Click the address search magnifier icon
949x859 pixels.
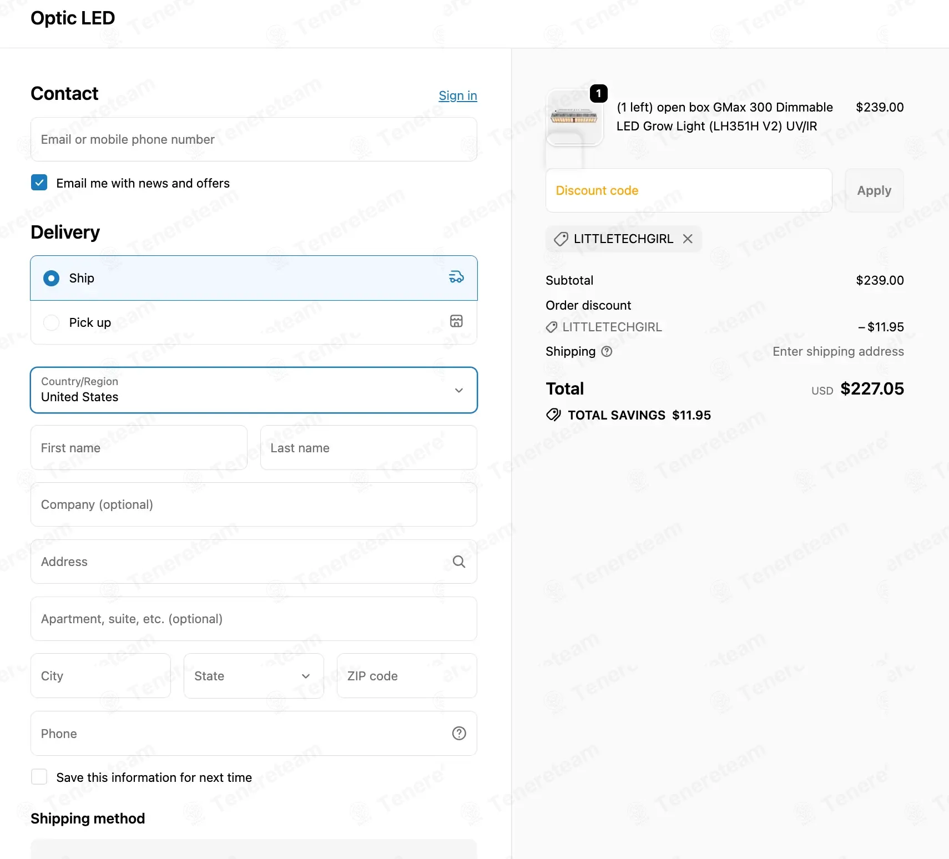click(459, 562)
